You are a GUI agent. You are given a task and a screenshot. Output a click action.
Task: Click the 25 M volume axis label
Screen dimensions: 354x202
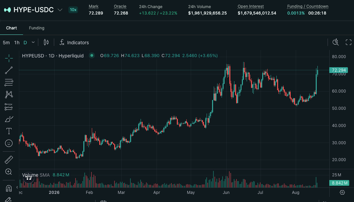tap(337, 175)
